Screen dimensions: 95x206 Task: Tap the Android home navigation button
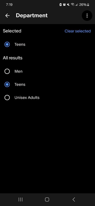pos(47,199)
